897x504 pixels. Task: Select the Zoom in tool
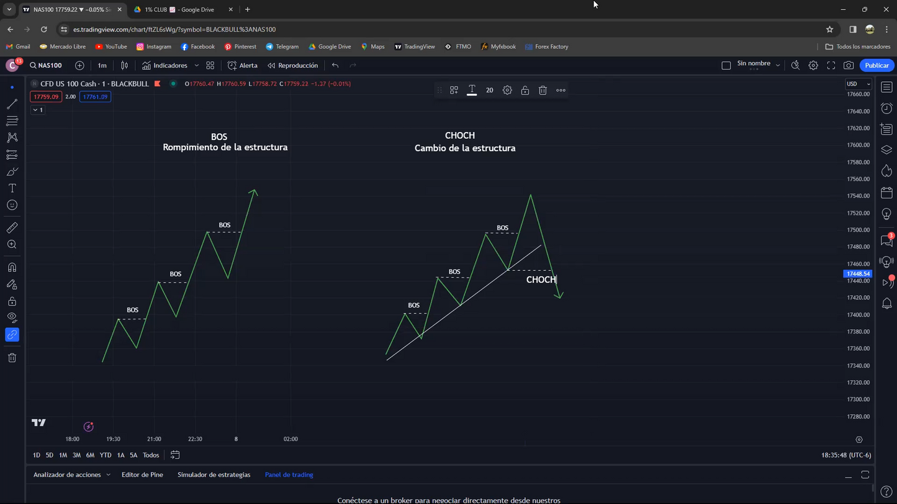click(x=12, y=245)
